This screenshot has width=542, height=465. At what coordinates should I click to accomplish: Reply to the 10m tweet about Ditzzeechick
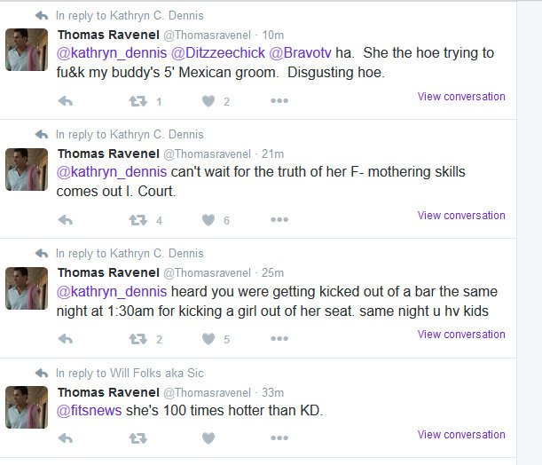[x=66, y=101]
